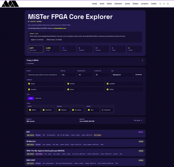
Task: Focus the Search by name input field
Action: pyautogui.click(x=43, y=75)
